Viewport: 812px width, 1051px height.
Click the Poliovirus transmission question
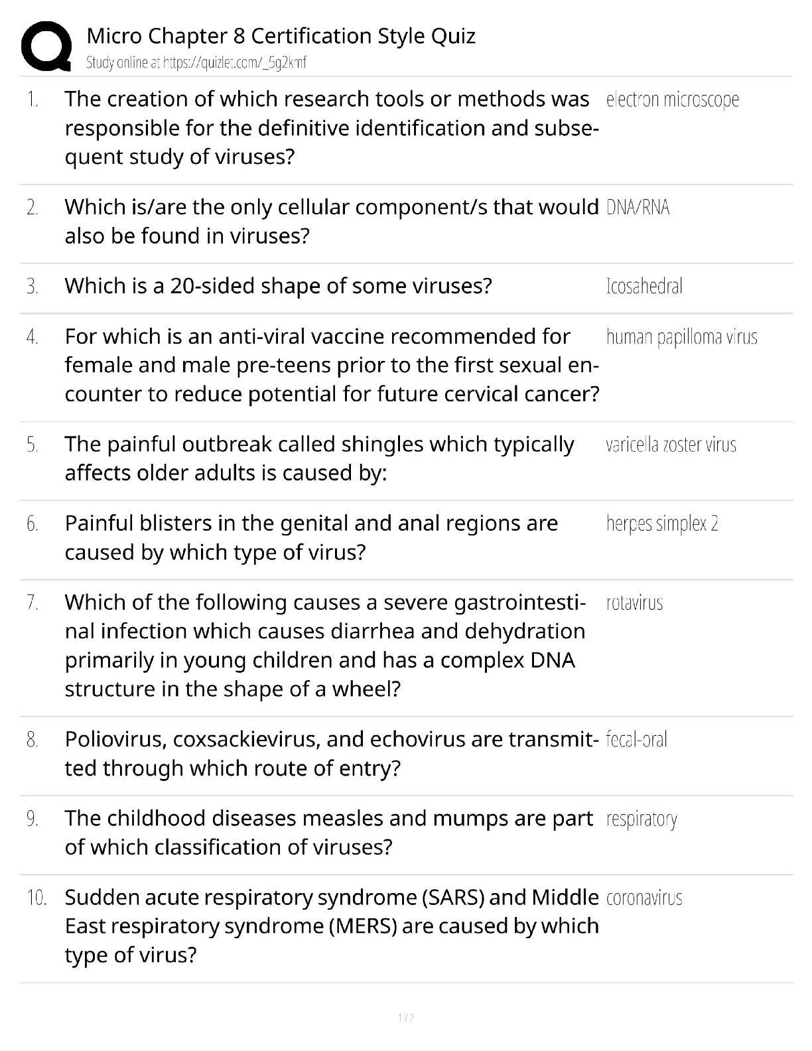tap(332, 753)
